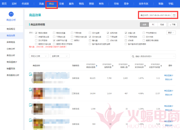Click the second product's mobile device icon
Screen dimensions: 180x130
(30, 90)
